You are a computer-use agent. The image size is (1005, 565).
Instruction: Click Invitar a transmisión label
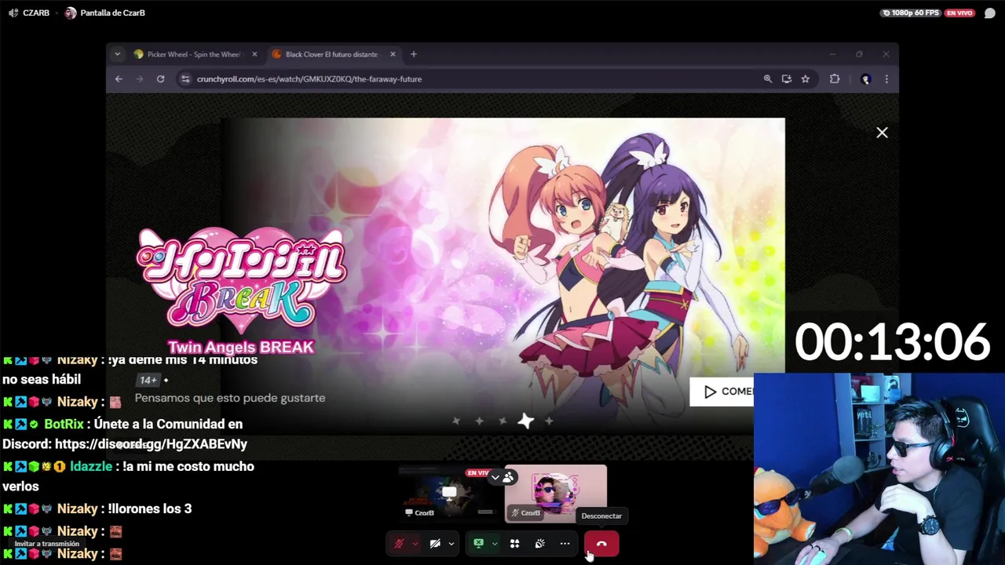point(47,544)
